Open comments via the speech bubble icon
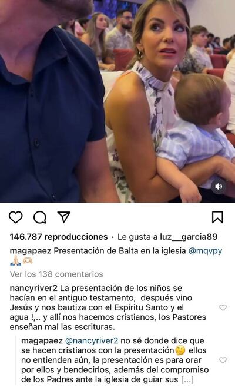This screenshot has height=387, width=235. pyautogui.click(x=40, y=217)
